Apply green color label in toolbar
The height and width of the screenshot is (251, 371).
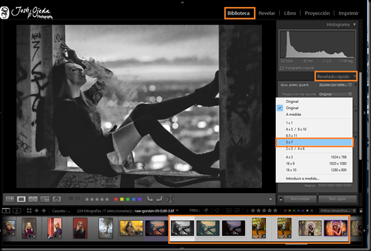127,199
